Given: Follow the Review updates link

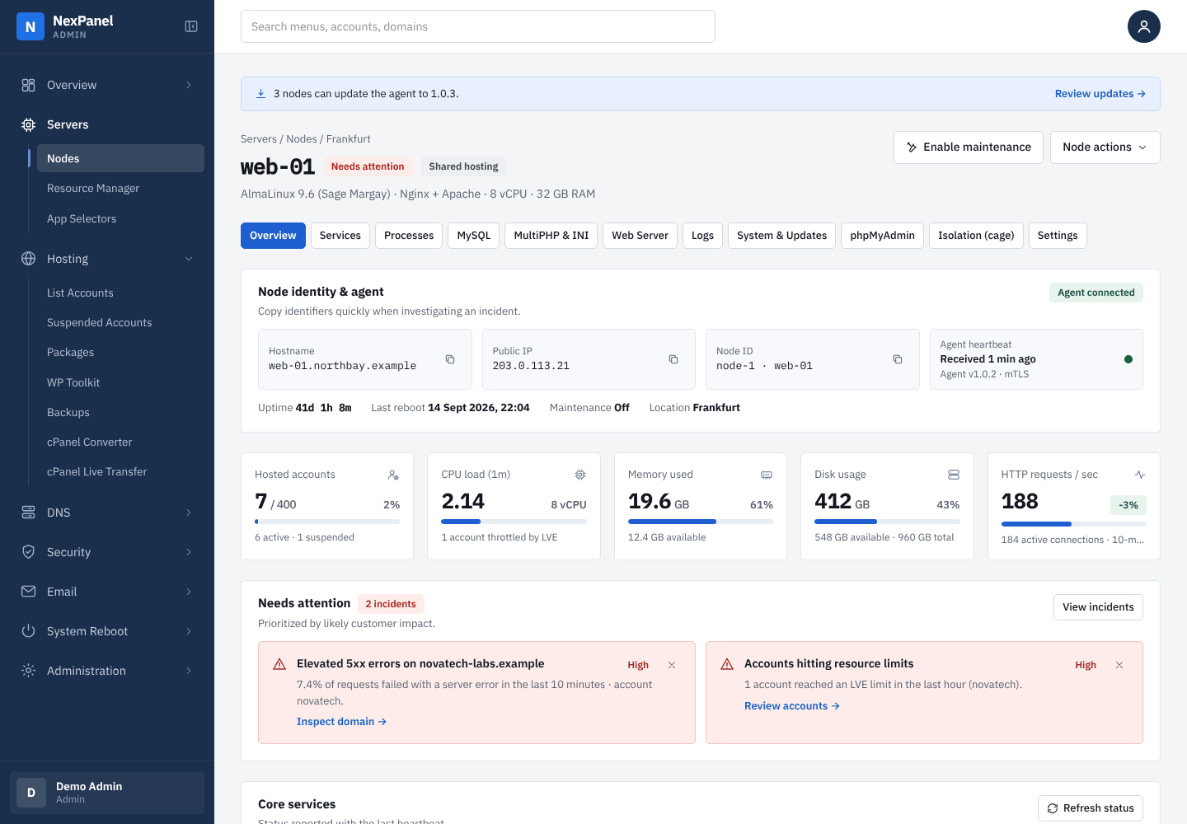Looking at the screenshot, I should (x=1100, y=94).
